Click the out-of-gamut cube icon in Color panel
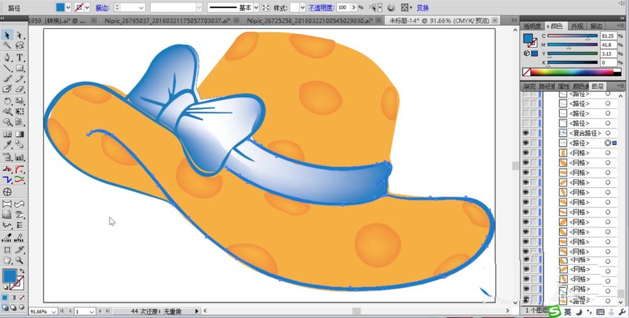This screenshot has height=318, width=629. point(526,53)
